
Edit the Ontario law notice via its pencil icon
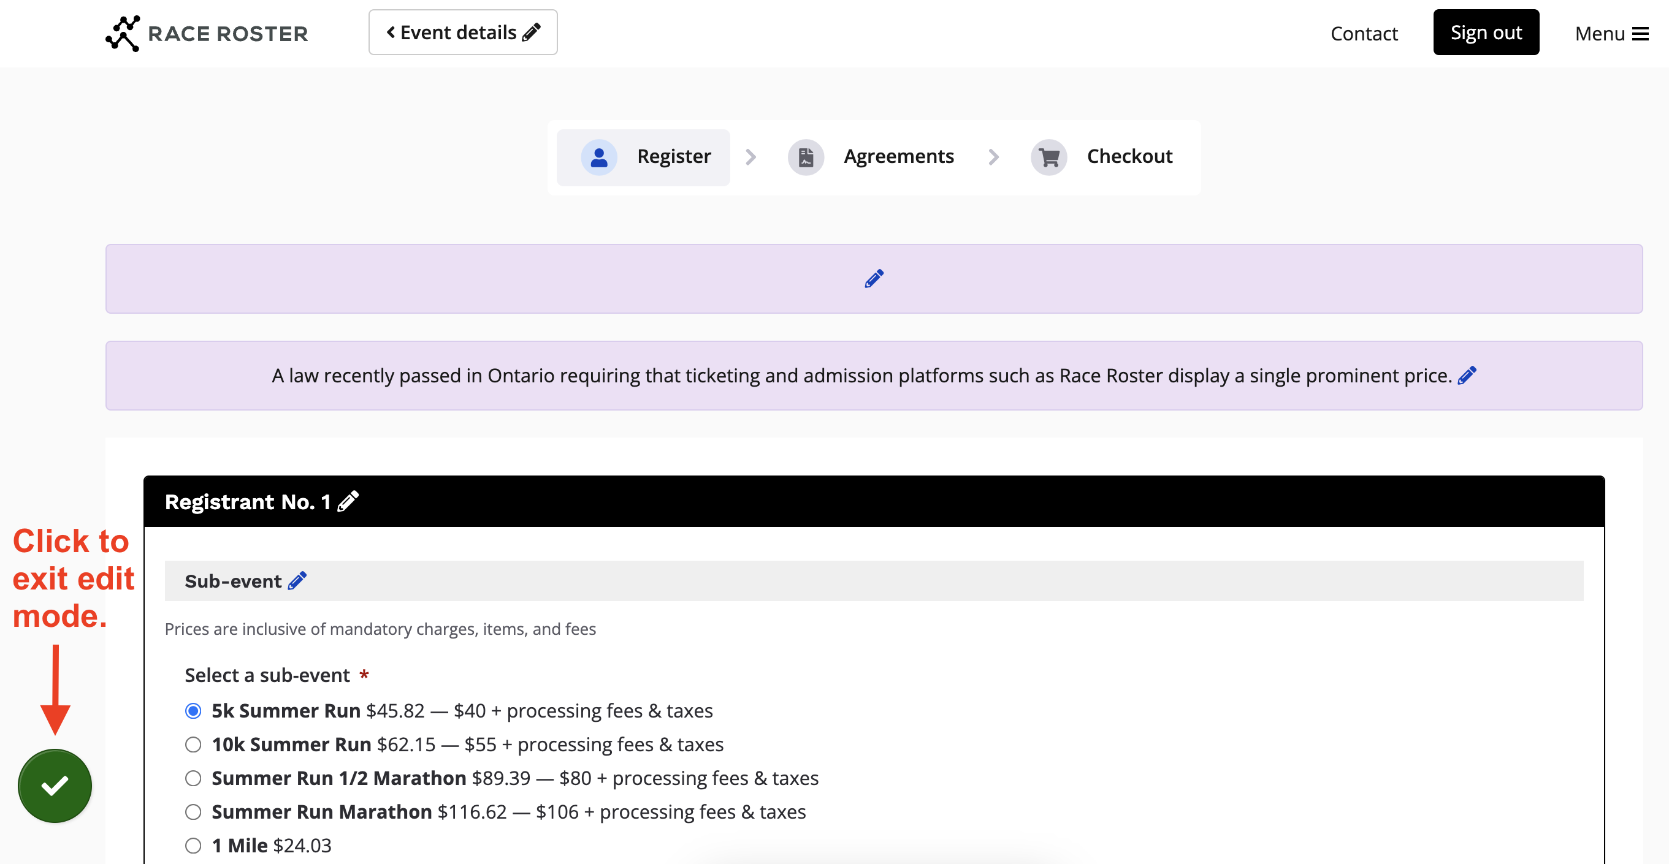(1466, 376)
